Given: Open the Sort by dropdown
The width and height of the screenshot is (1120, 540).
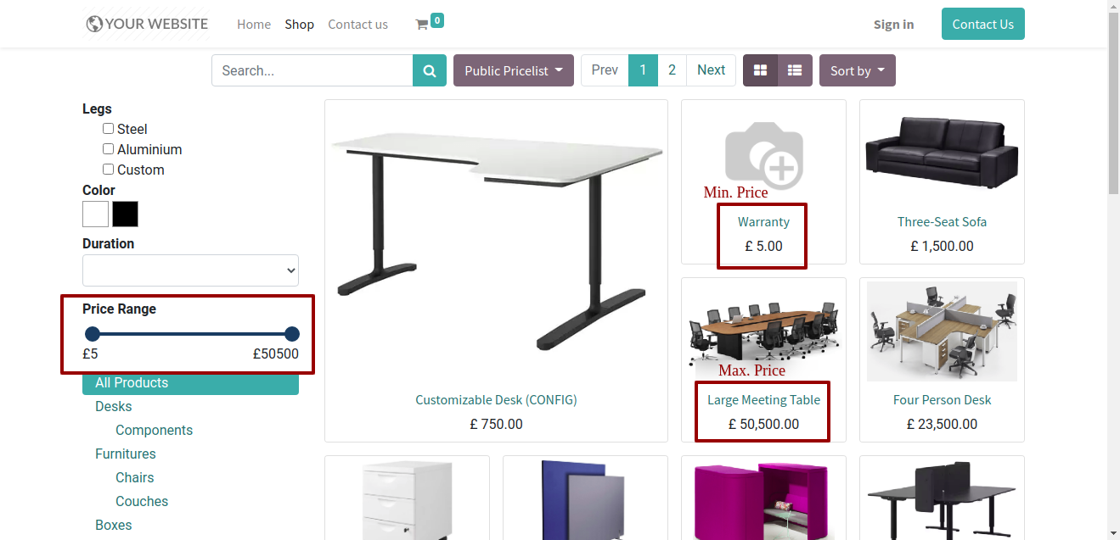Looking at the screenshot, I should pyautogui.click(x=858, y=70).
